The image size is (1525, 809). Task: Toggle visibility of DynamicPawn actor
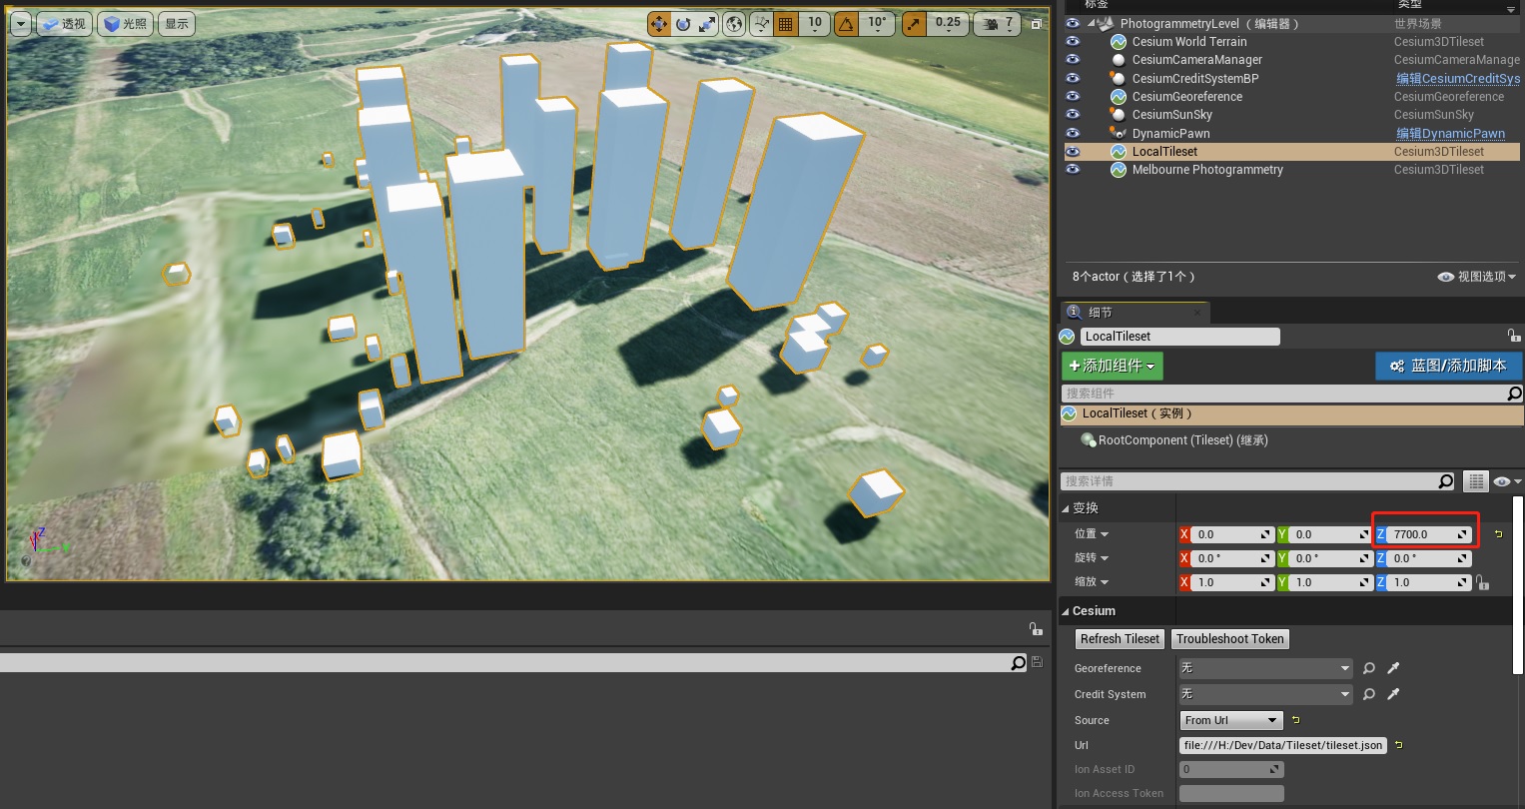coord(1073,133)
